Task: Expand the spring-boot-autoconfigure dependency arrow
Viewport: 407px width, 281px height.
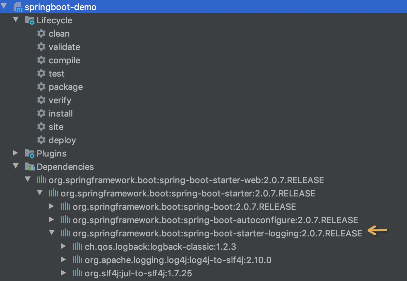Action: (x=51, y=220)
